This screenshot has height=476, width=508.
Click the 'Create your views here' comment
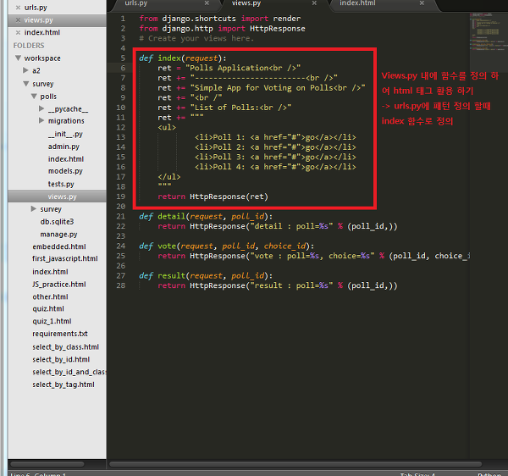(x=196, y=38)
